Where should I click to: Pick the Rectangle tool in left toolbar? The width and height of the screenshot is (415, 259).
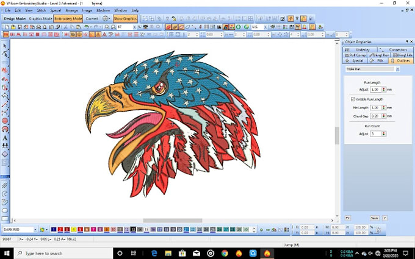pos(5,219)
